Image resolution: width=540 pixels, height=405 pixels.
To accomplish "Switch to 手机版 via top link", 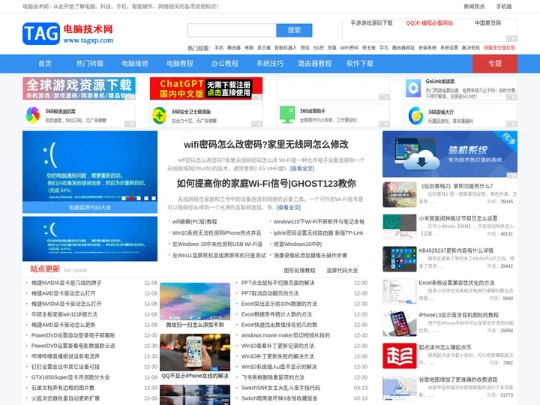I will click(504, 6).
